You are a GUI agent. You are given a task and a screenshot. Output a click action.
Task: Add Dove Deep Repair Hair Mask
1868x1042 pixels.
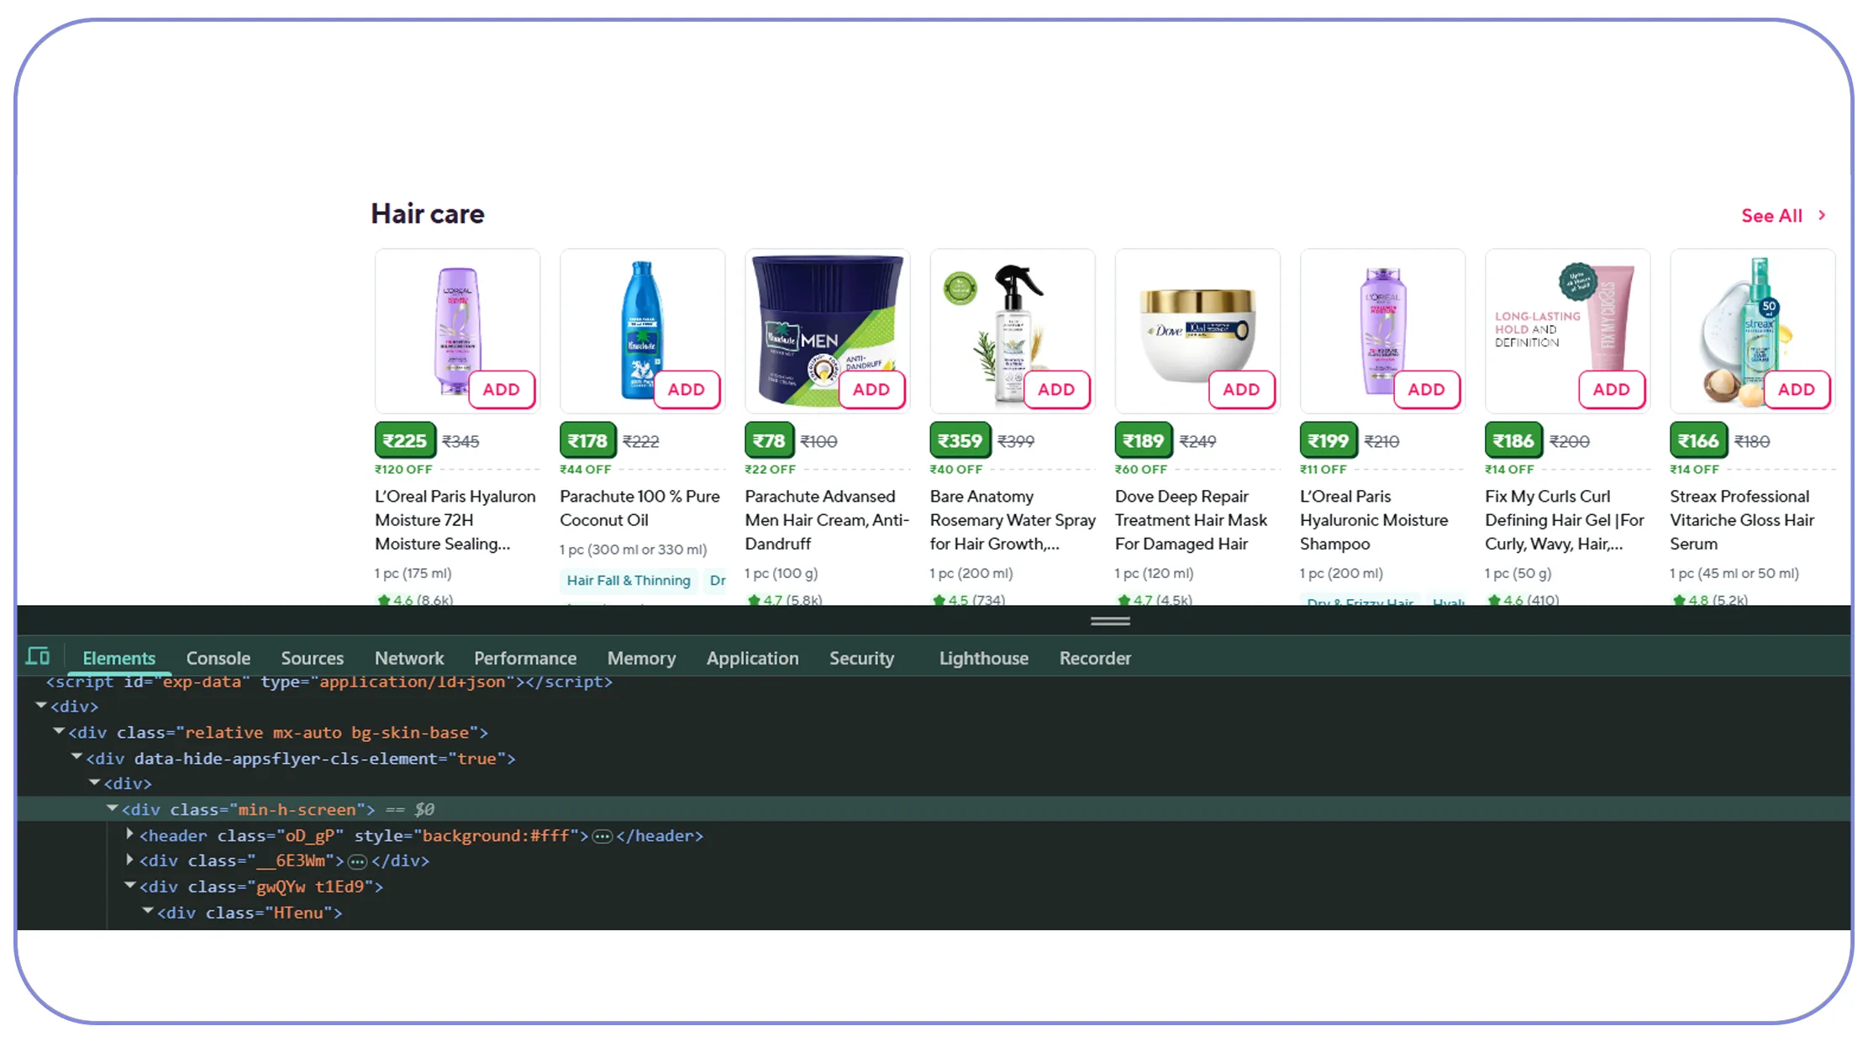pyautogui.click(x=1241, y=390)
